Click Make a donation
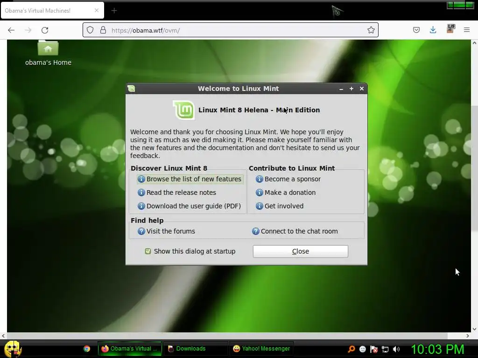478x358 pixels. click(x=286, y=193)
